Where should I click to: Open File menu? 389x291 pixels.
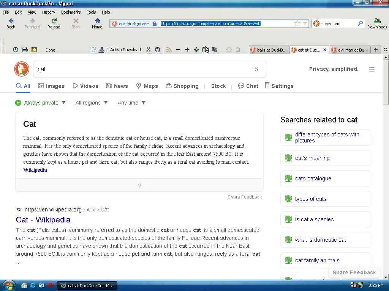click(6, 12)
